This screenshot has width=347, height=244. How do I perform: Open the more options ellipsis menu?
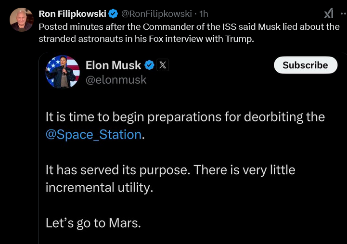(344, 13)
